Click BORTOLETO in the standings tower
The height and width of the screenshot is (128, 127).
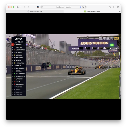click(x=20, y=76)
